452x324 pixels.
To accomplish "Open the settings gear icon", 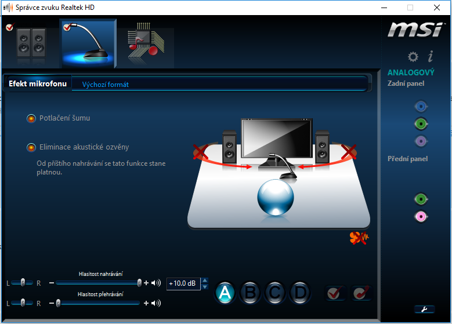I will [x=413, y=57].
